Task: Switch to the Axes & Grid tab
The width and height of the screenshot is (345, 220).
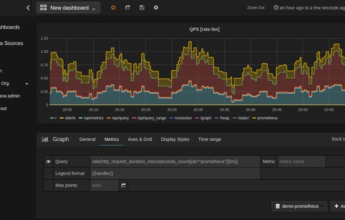Action: [x=140, y=139]
